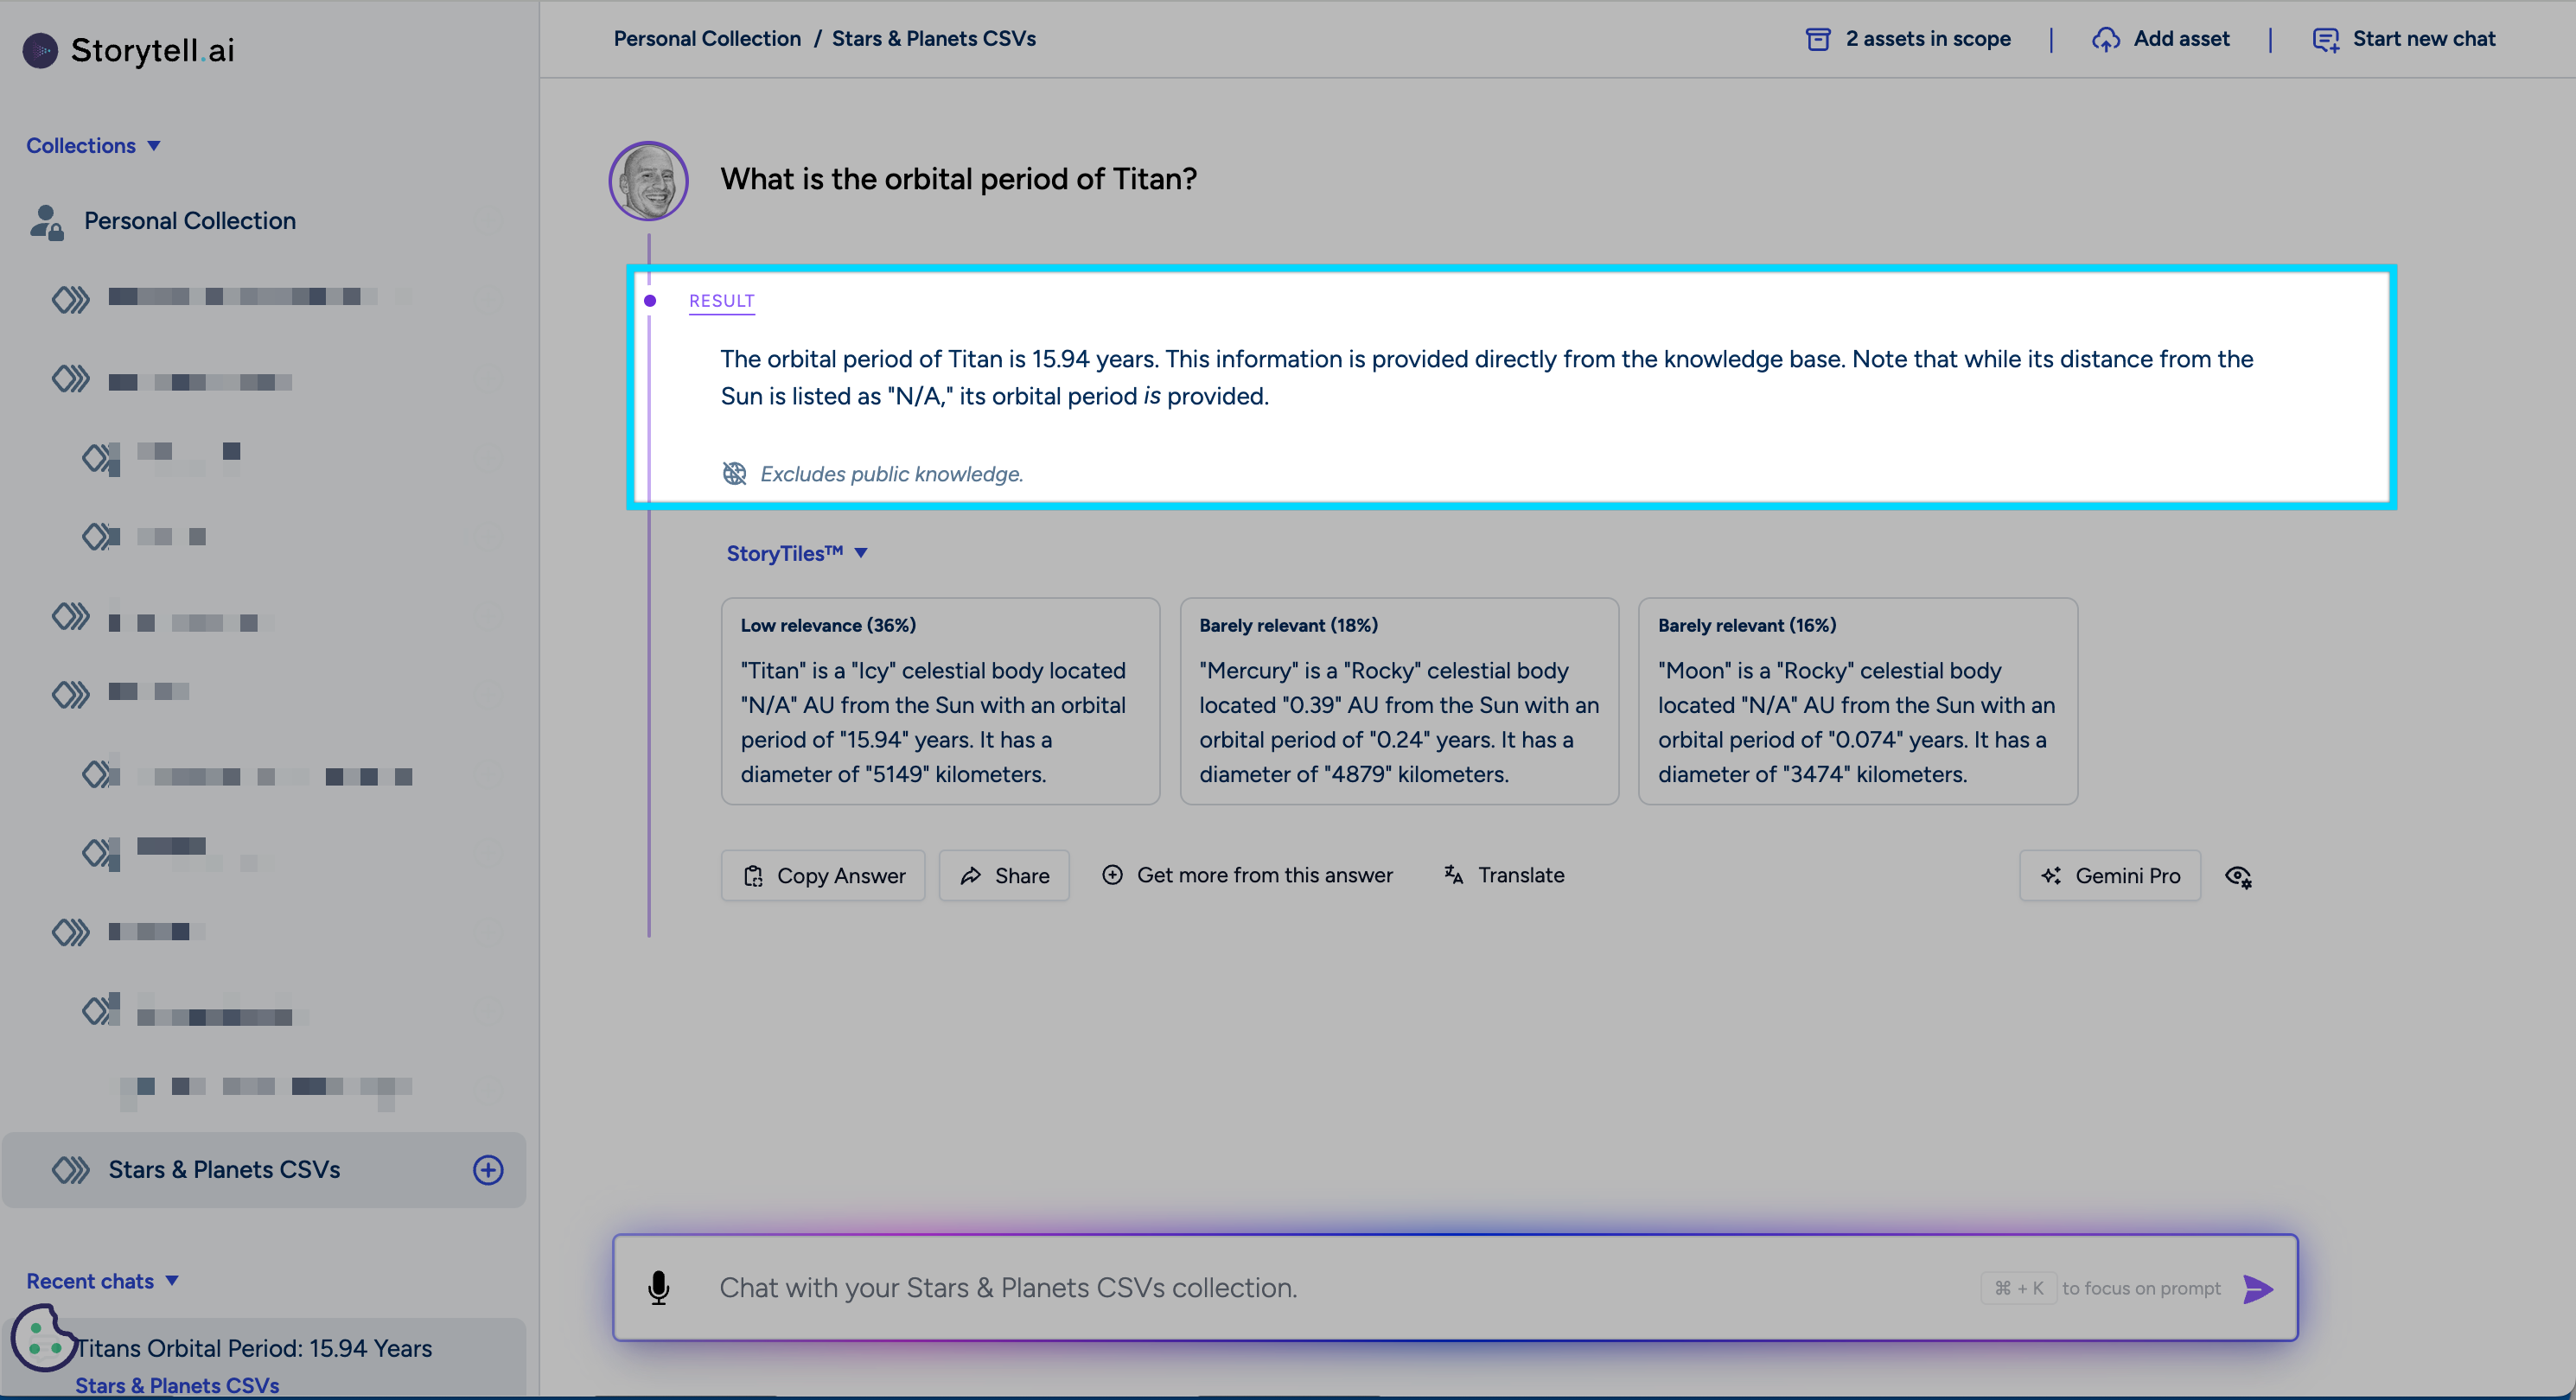
Task: Select the Gemini Pro model button
Action: 2110,876
